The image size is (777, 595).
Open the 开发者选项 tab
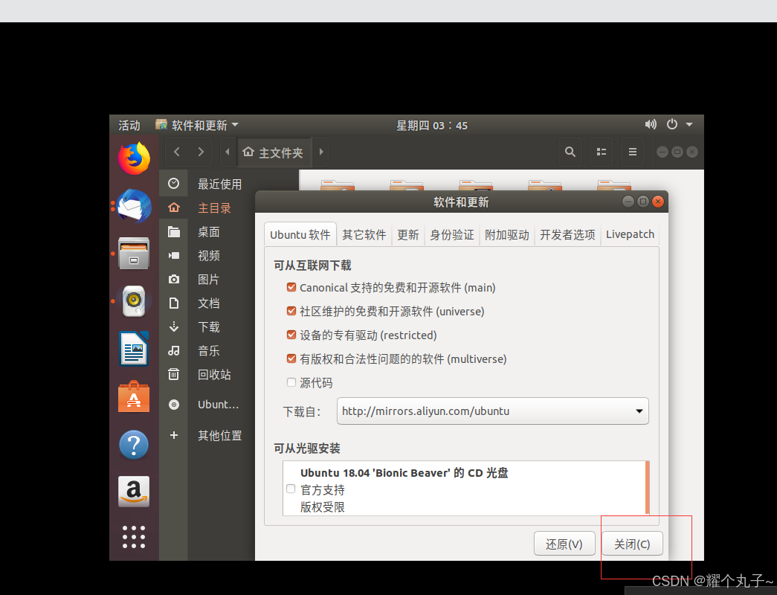567,234
